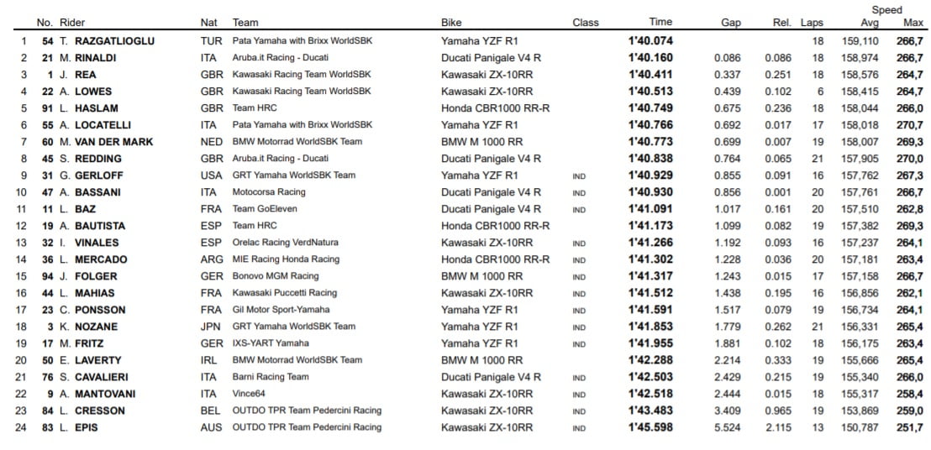Select S. Redding's max speed 270,0
This screenshot has height=450, width=931.
(x=910, y=158)
